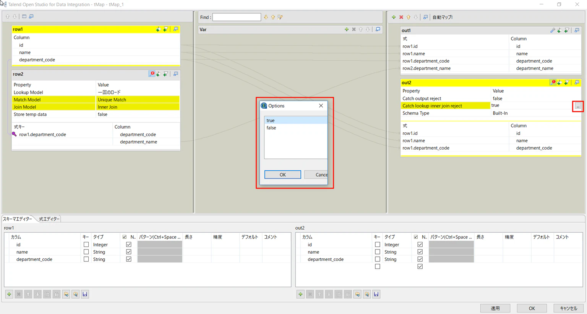The height and width of the screenshot is (314, 587).
Task: Switch to スキーマエディター tab
Action: [18, 219]
